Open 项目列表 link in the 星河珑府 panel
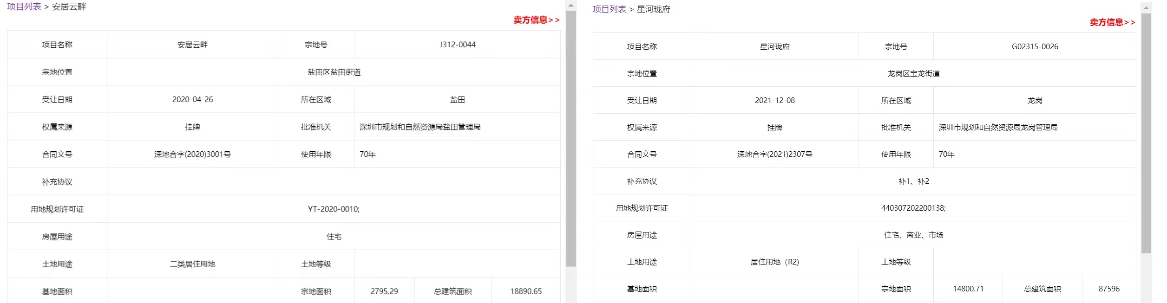 (x=610, y=9)
